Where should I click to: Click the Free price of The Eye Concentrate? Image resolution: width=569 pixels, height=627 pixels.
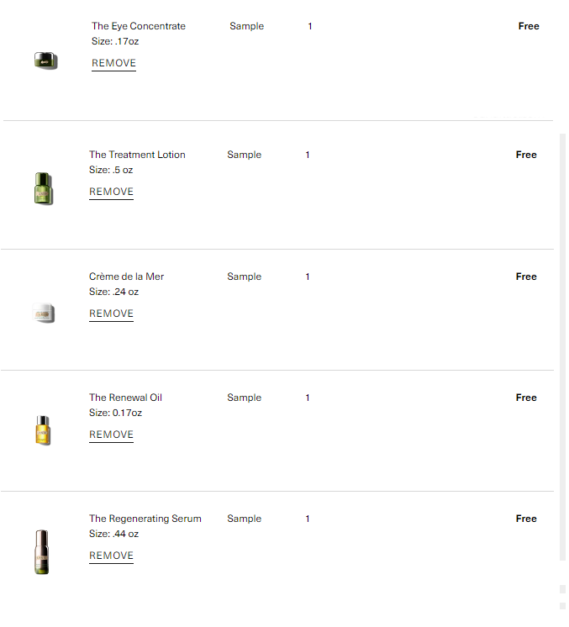pyautogui.click(x=529, y=26)
